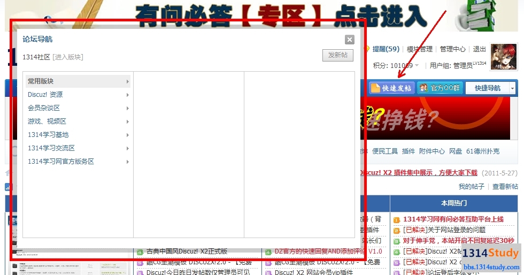Click rank 2 icon beside 关于网站登录的问题

coord(397,231)
